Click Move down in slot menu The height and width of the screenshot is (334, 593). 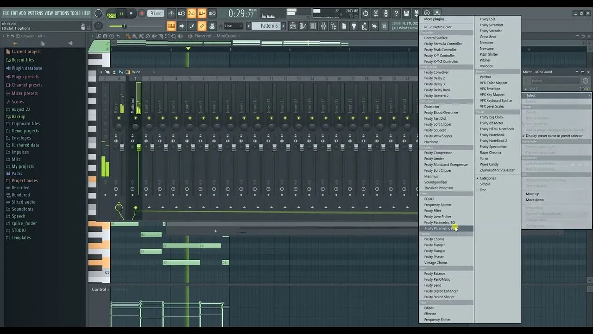[x=535, y=200]
